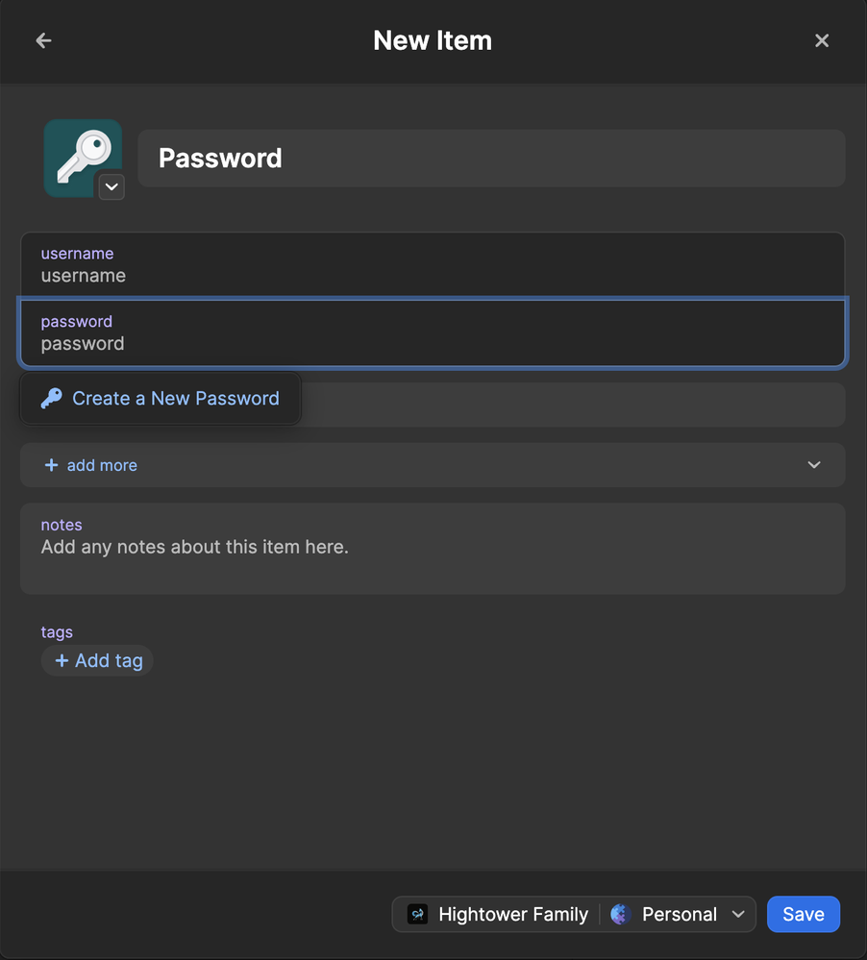Click the Password key item icon
The image size is (867, 960).
pos(81,154)
